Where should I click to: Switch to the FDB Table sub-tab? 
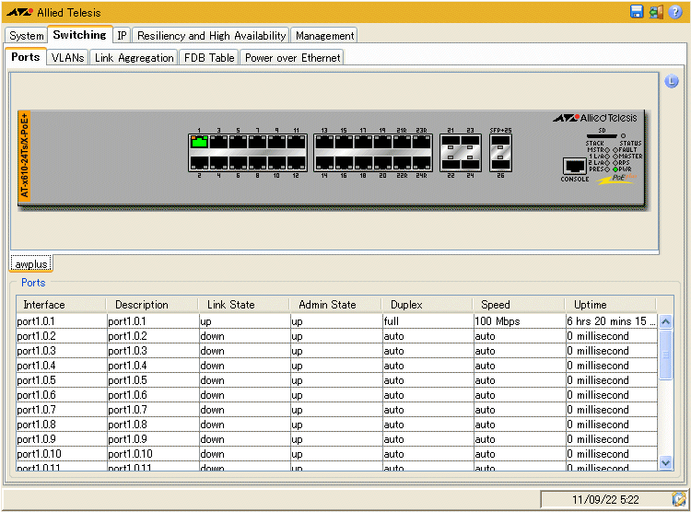pos(209,58)
